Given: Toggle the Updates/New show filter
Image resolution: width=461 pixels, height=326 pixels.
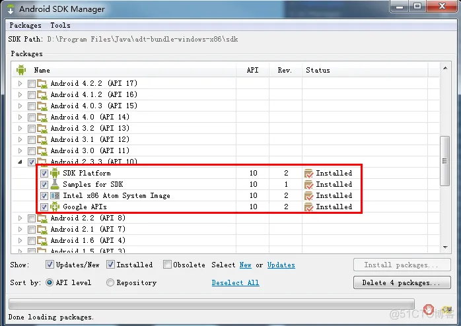Looking at the screenshot, I should [x=50, y=265].
